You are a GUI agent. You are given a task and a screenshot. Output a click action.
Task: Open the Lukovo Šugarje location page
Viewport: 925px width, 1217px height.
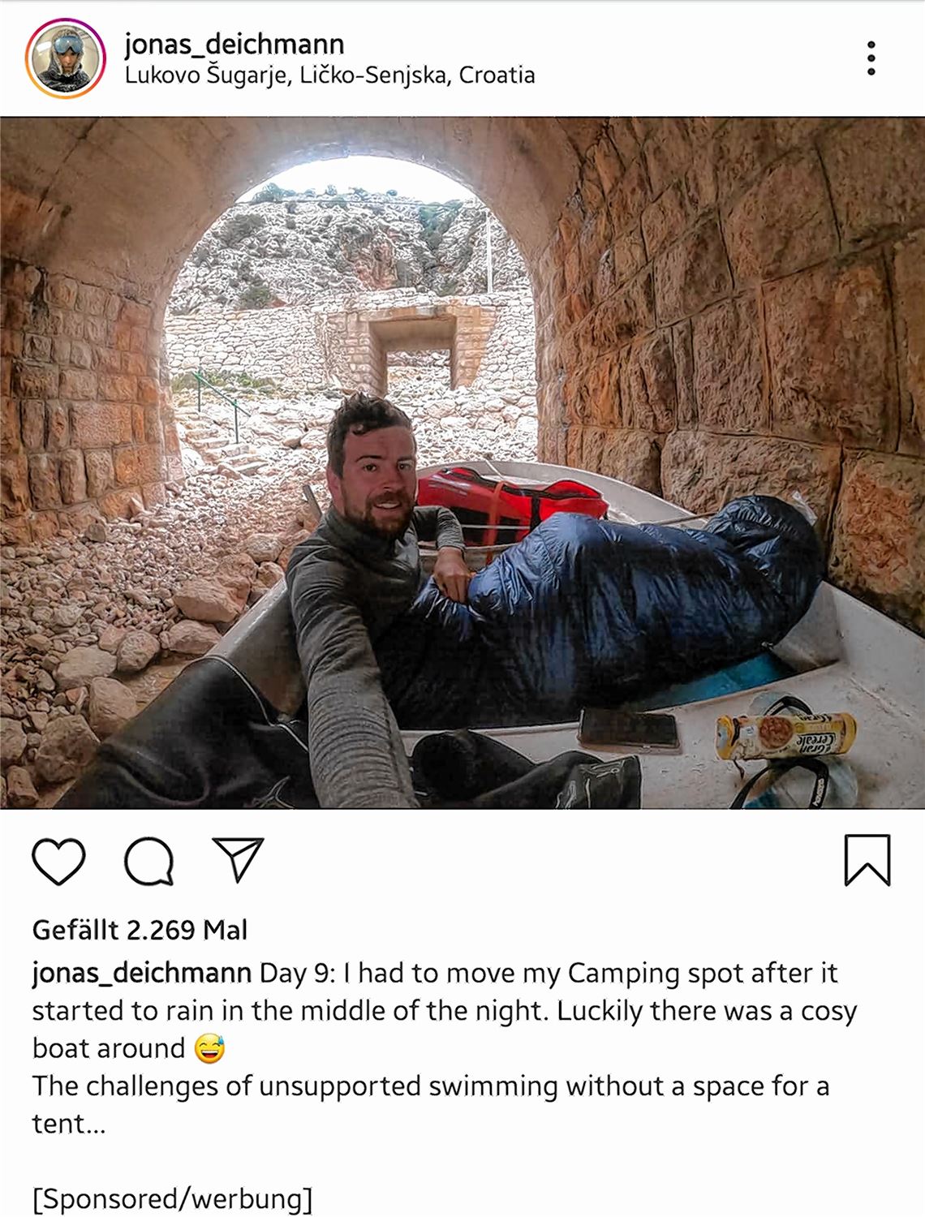(329, 75)
